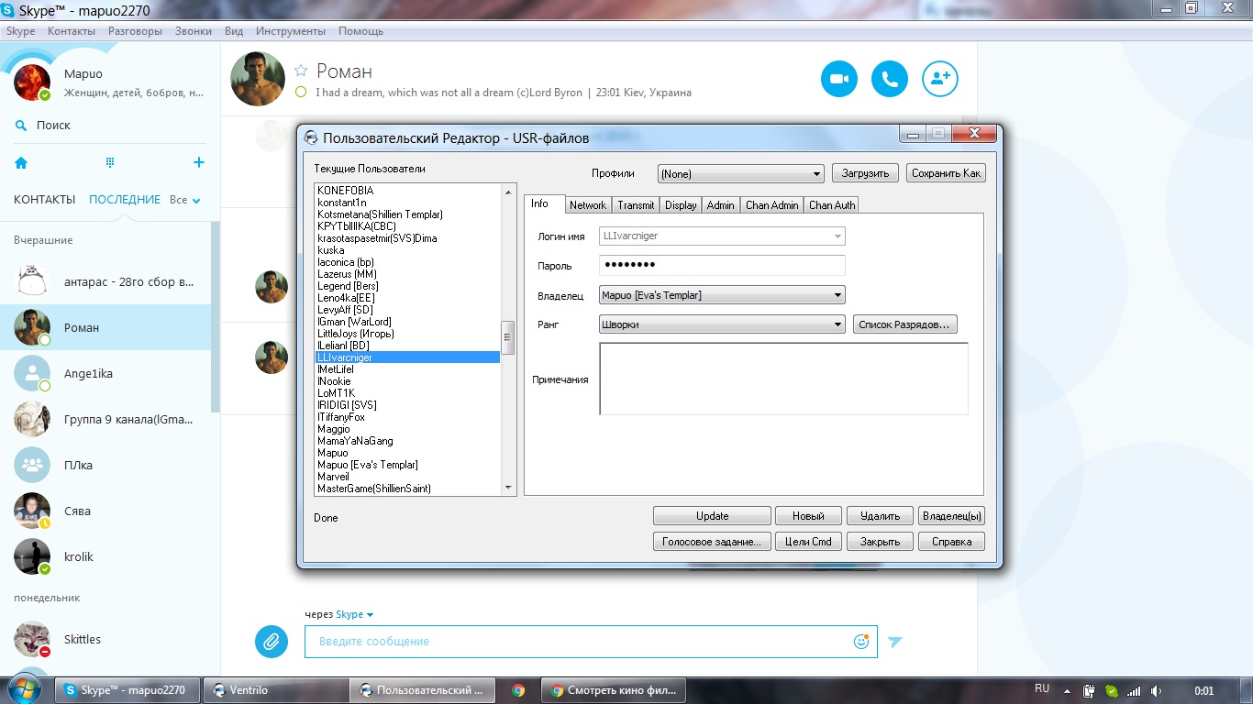Send the message with arrow icon
1253x704 pixels.
pos(895,642)
